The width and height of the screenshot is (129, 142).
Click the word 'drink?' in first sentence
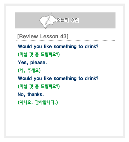click(x=91, y=46)
